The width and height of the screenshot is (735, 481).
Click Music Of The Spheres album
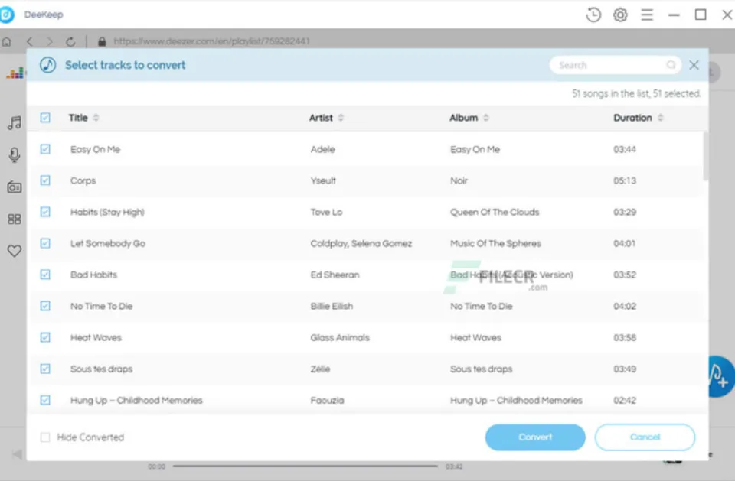tap(495, 243)
